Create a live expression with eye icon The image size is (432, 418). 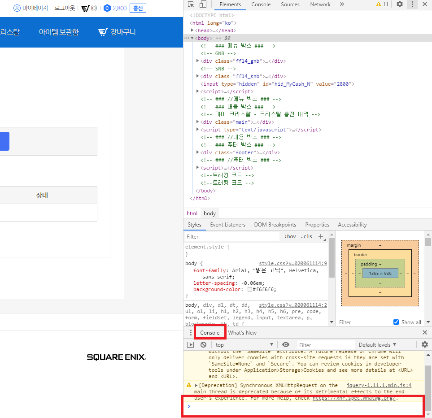click(286, 345)
